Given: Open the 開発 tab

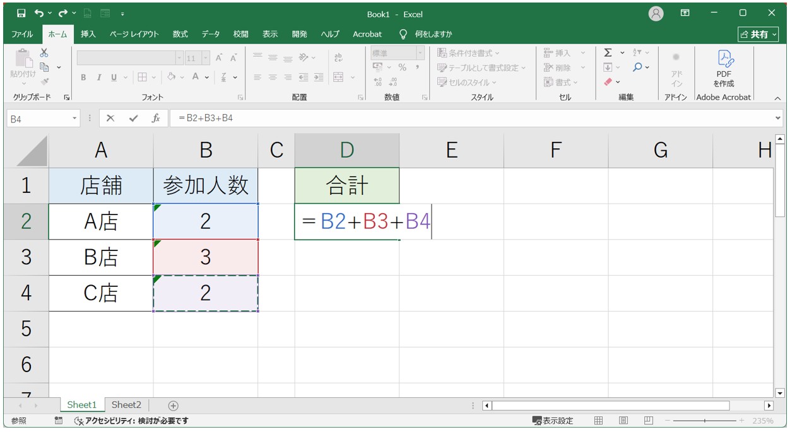Looking at the screenshot, I should (x=300, y=34).
